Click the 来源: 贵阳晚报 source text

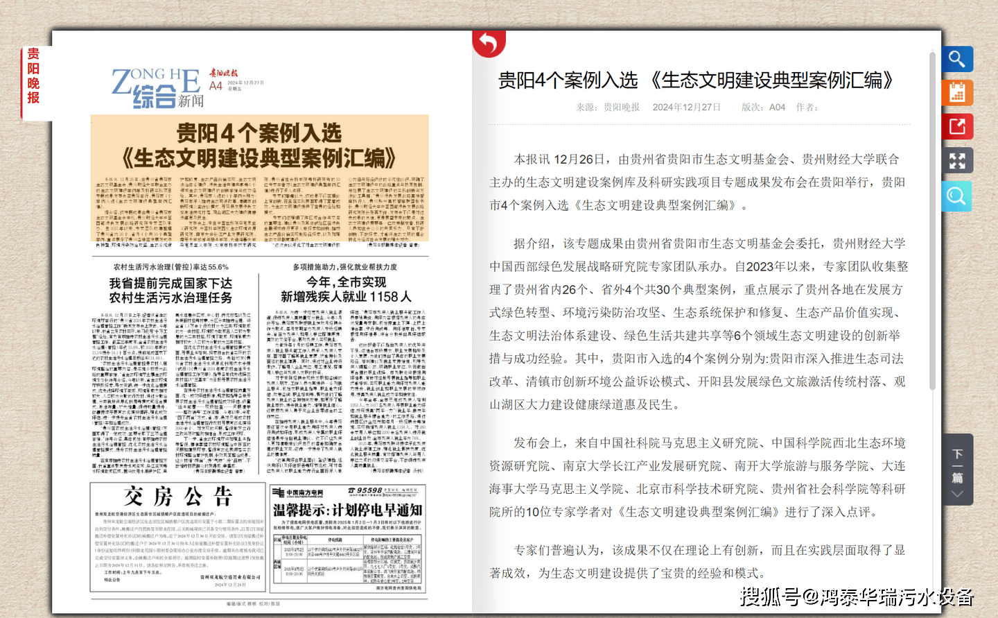608,108
